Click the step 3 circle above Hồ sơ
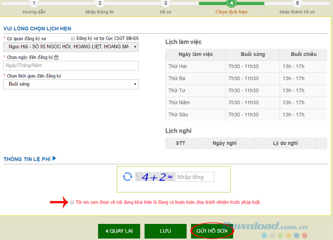333x240 pixels. 166,3
